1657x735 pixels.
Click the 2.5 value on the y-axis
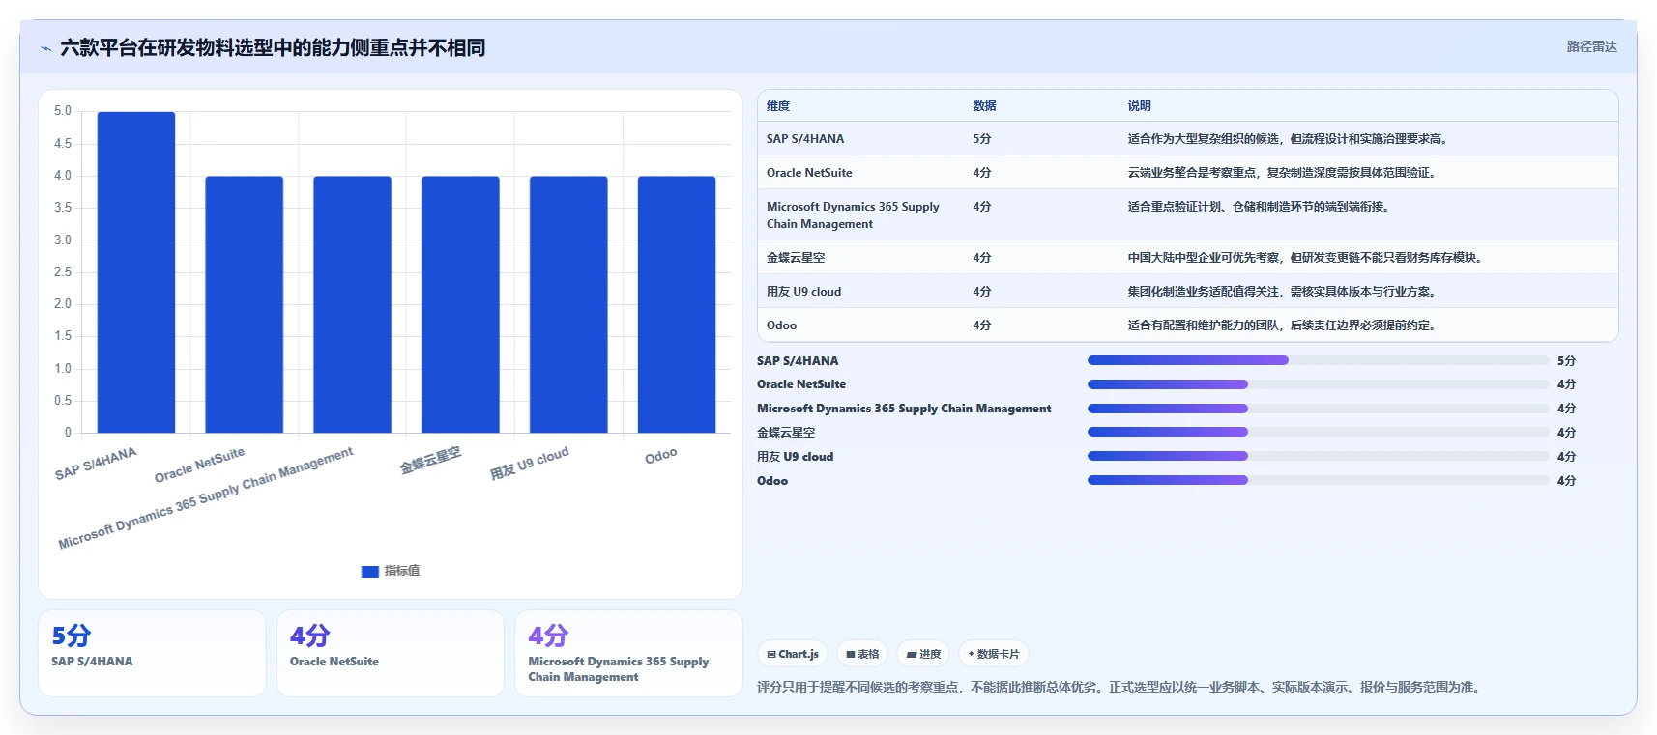click(x=63, y=272)
